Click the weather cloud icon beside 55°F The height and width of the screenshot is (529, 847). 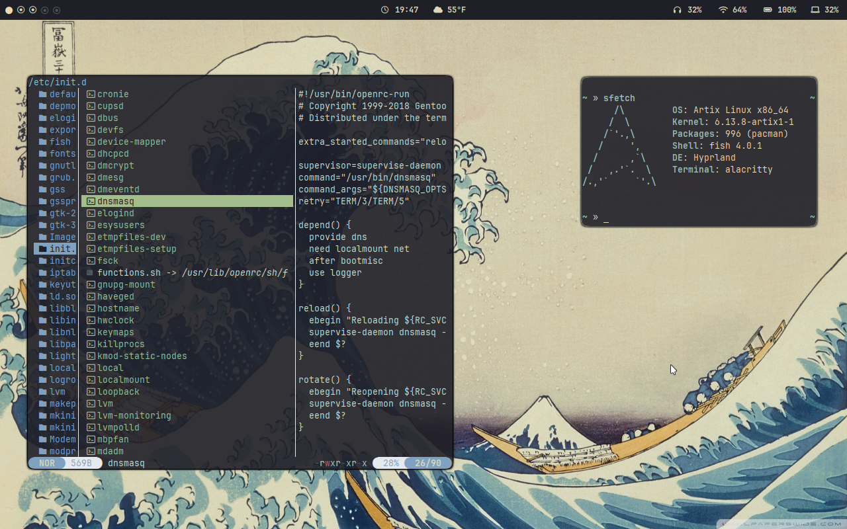pos(438,10)
